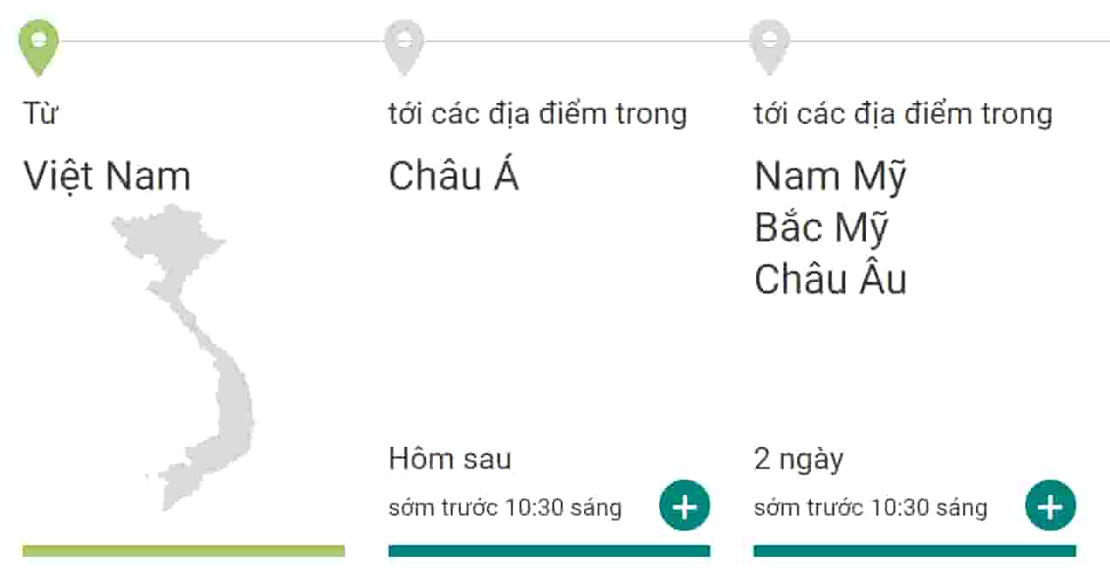Click the teal bar under Châu Á
Screen dimensions: 1110x574
[549, 551]
